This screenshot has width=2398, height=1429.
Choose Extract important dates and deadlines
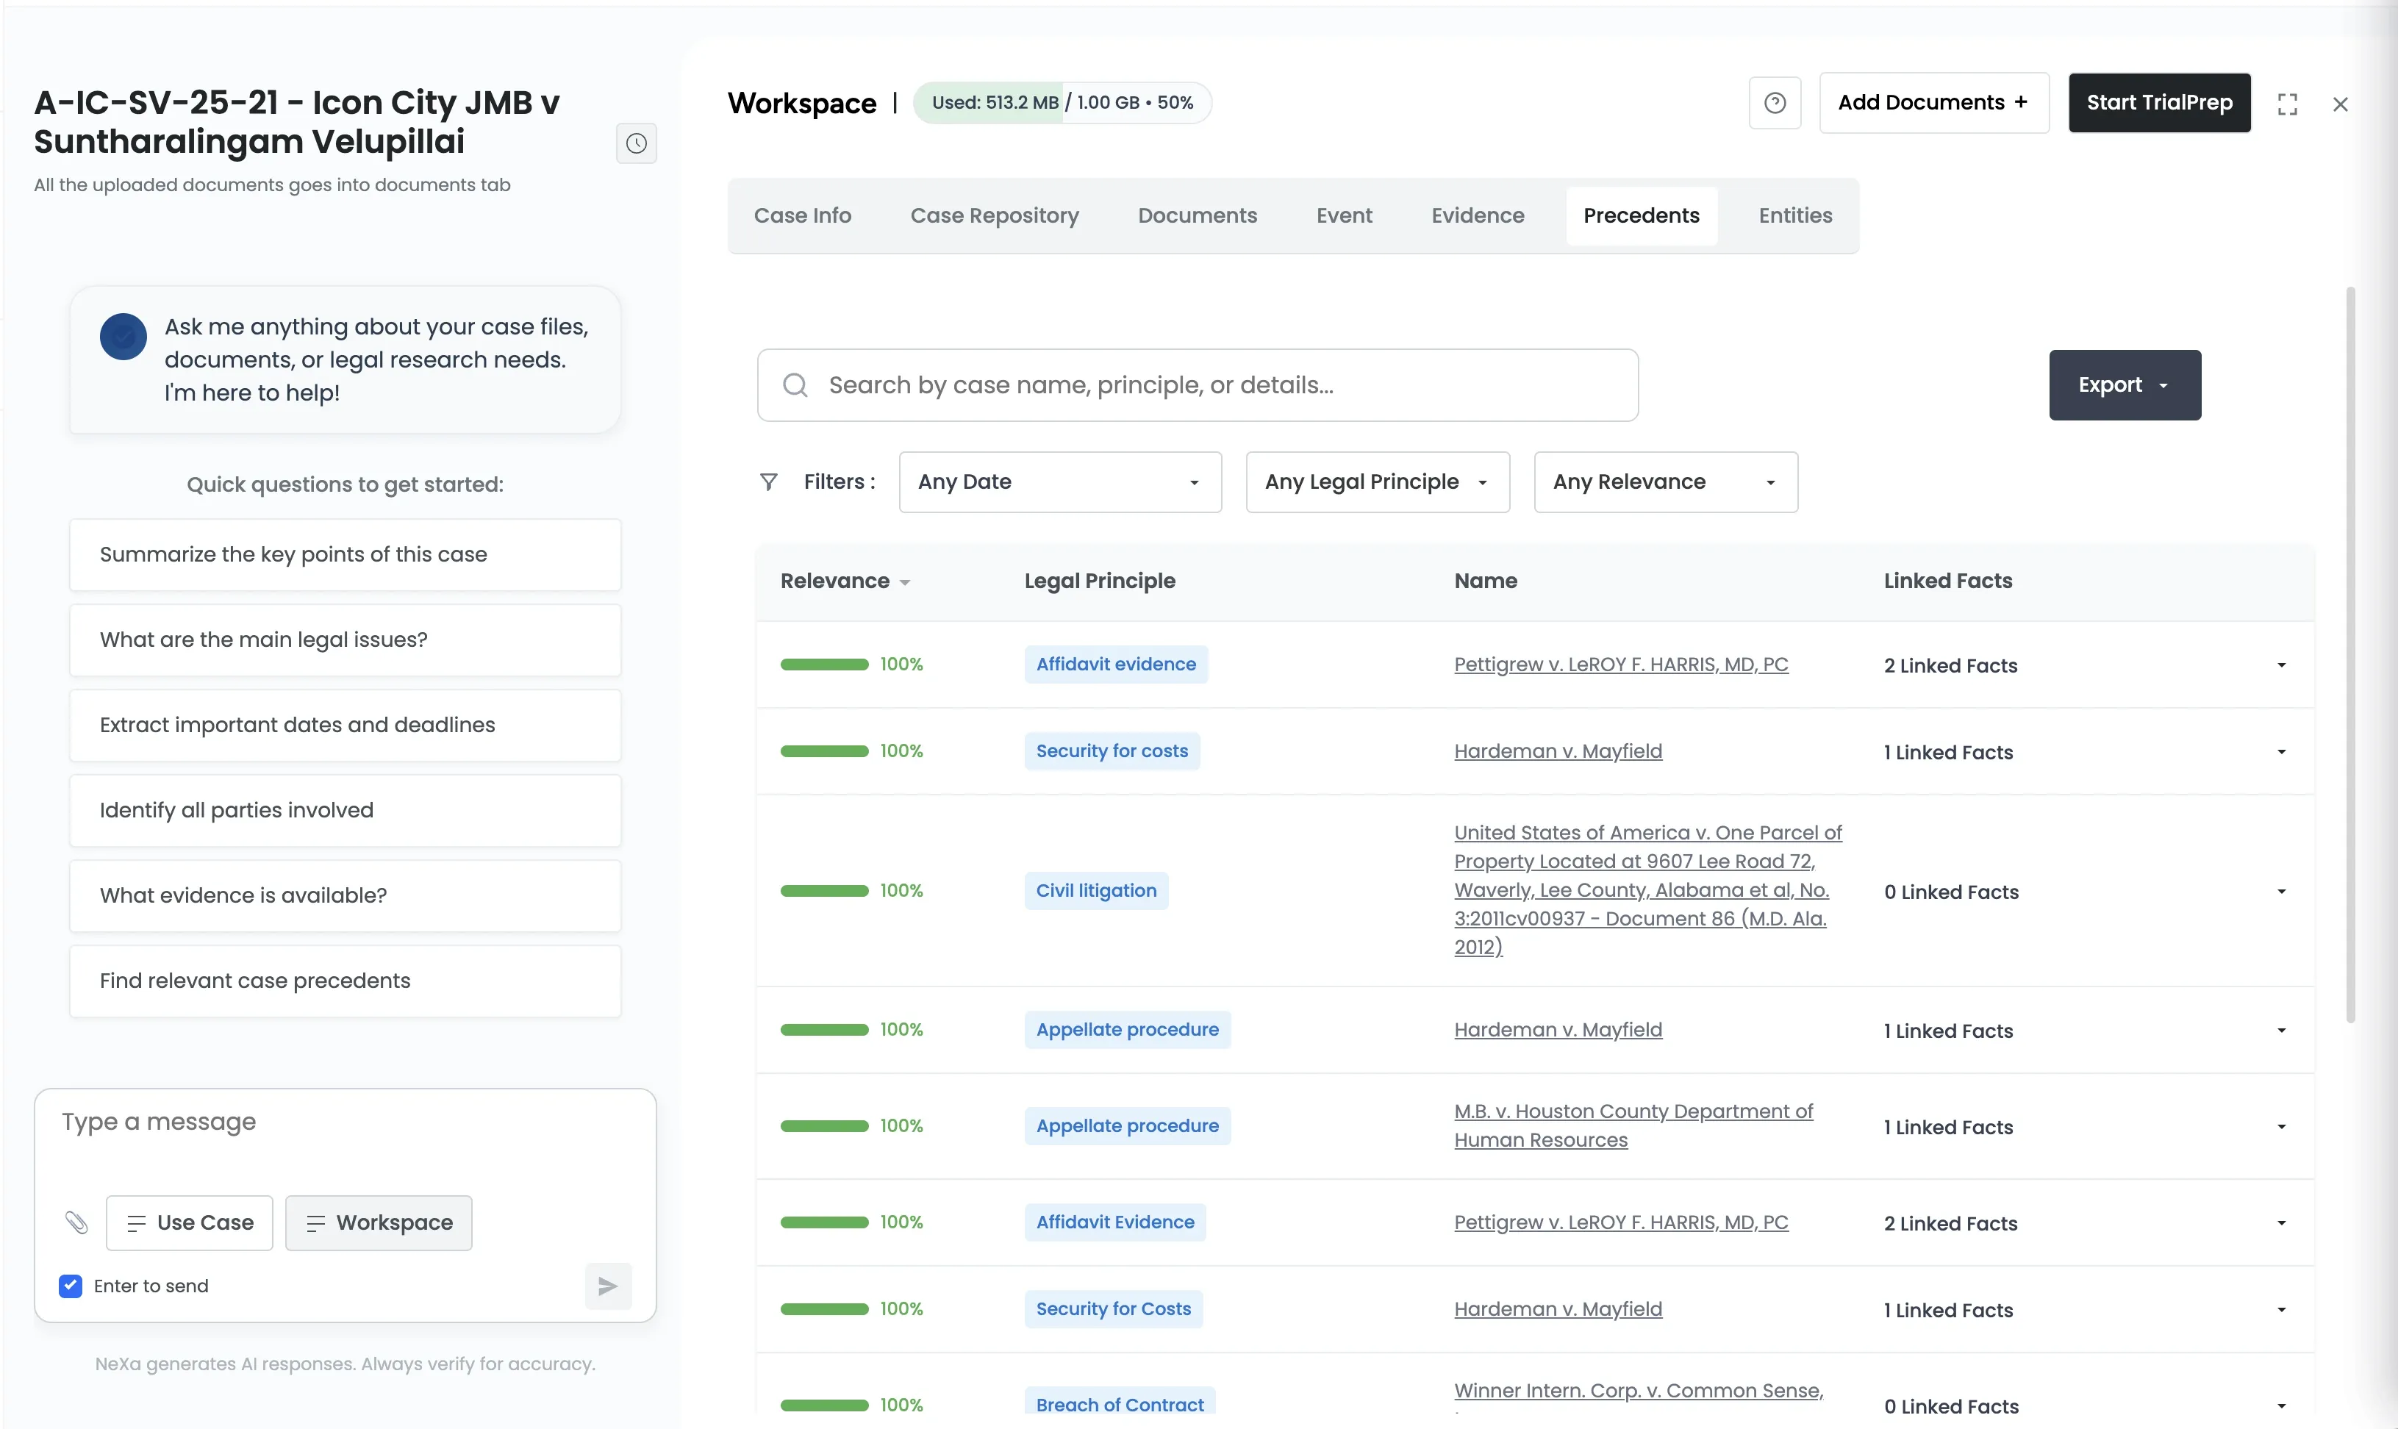(345, 725)
